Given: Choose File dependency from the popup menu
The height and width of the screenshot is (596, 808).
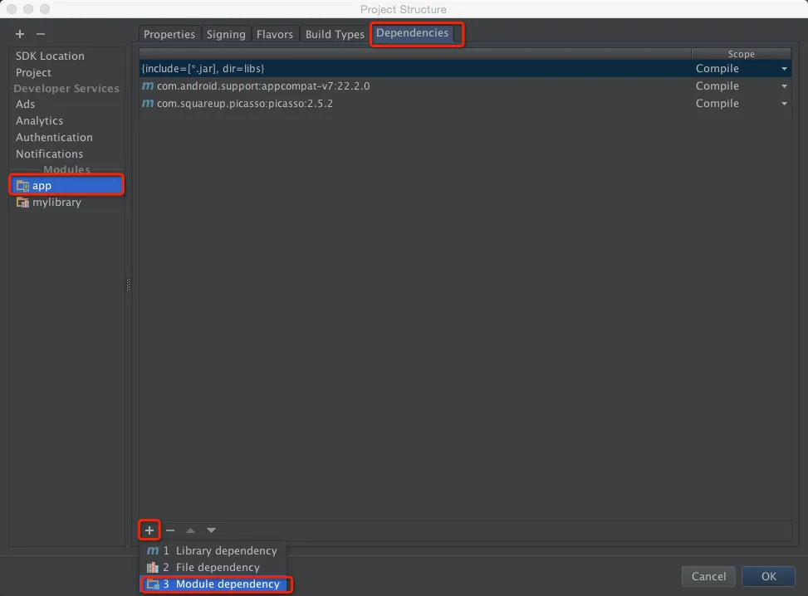Looking at the screenshot, I should coord(213,567).
